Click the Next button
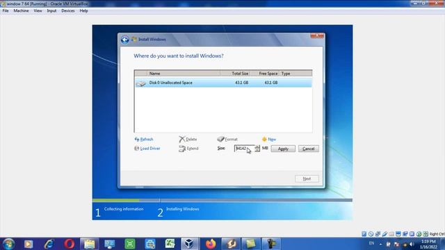Viewport: 445px width, 250px height. coord(307,178)
